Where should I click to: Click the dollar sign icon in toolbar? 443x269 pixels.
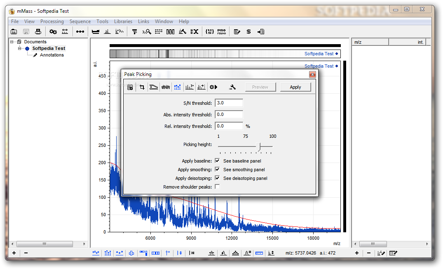248,32
